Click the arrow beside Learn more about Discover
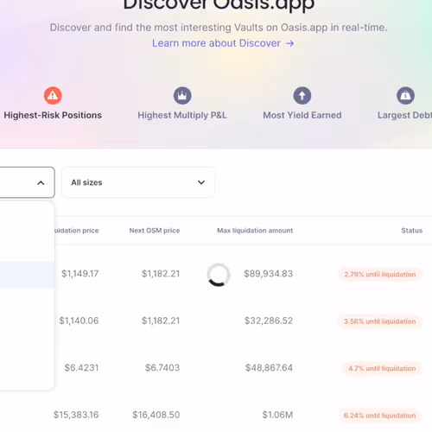The image size is (432, 432). click(290, 43)
